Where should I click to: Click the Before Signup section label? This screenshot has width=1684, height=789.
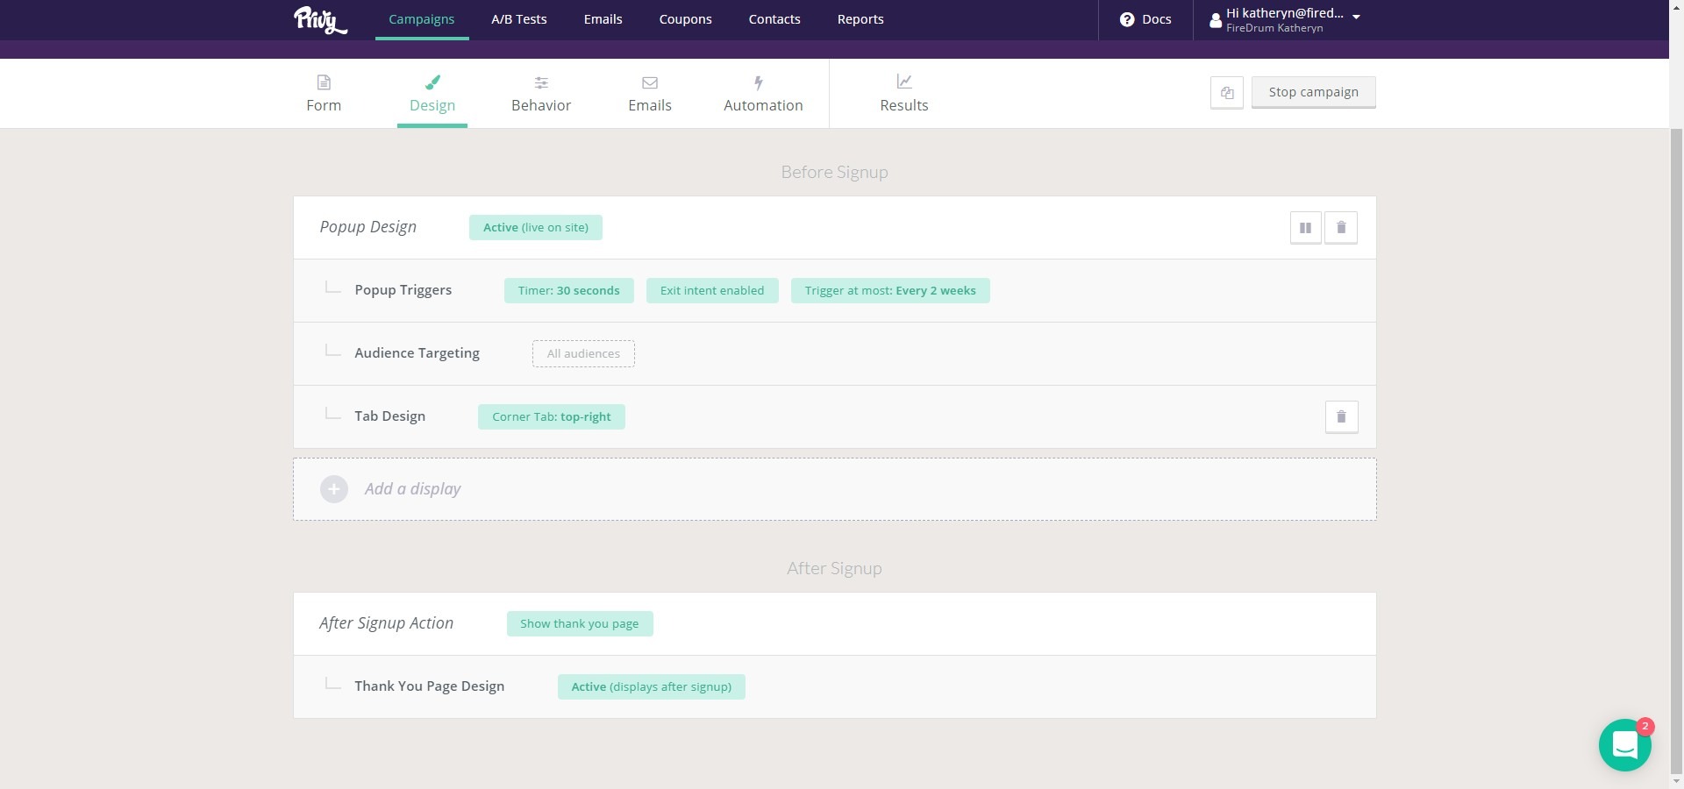click(834, 173)
